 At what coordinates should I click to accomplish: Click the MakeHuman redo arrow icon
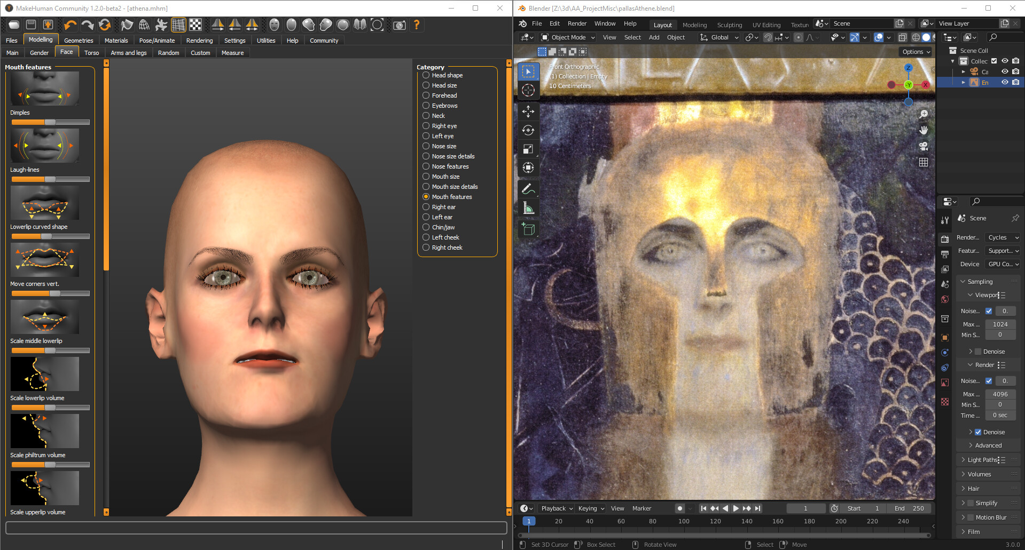coord(87,25)
